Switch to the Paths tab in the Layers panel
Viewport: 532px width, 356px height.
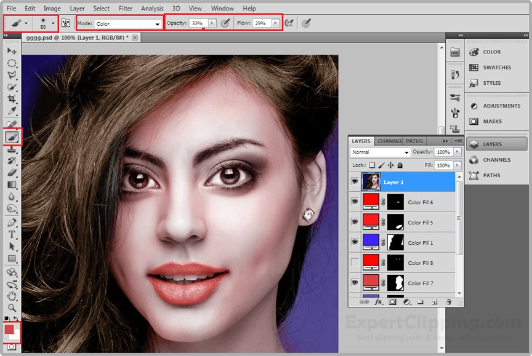coord(414,141)
